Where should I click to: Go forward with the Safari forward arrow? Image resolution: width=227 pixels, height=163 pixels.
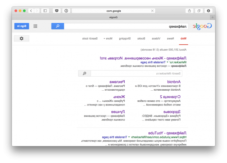(x=37, y=11)
